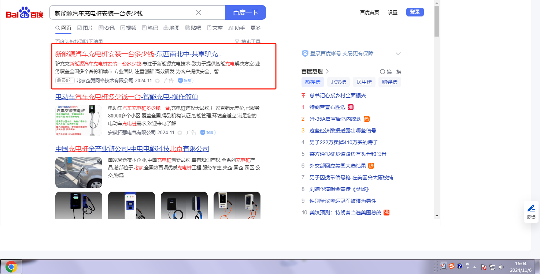540x274 pixels.
Task: Open the 搜索工具 filter options
Action: [x=248, y=42]
